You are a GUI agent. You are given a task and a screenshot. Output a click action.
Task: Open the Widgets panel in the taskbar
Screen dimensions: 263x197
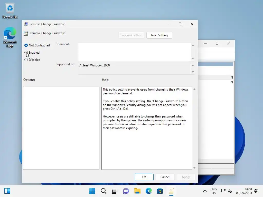point(7,191)
